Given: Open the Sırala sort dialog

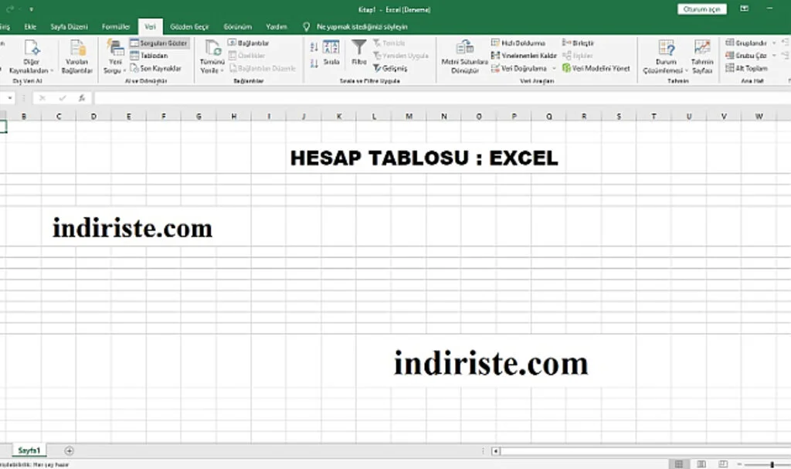Looking at the screenshot, I should tap(331, 53).
